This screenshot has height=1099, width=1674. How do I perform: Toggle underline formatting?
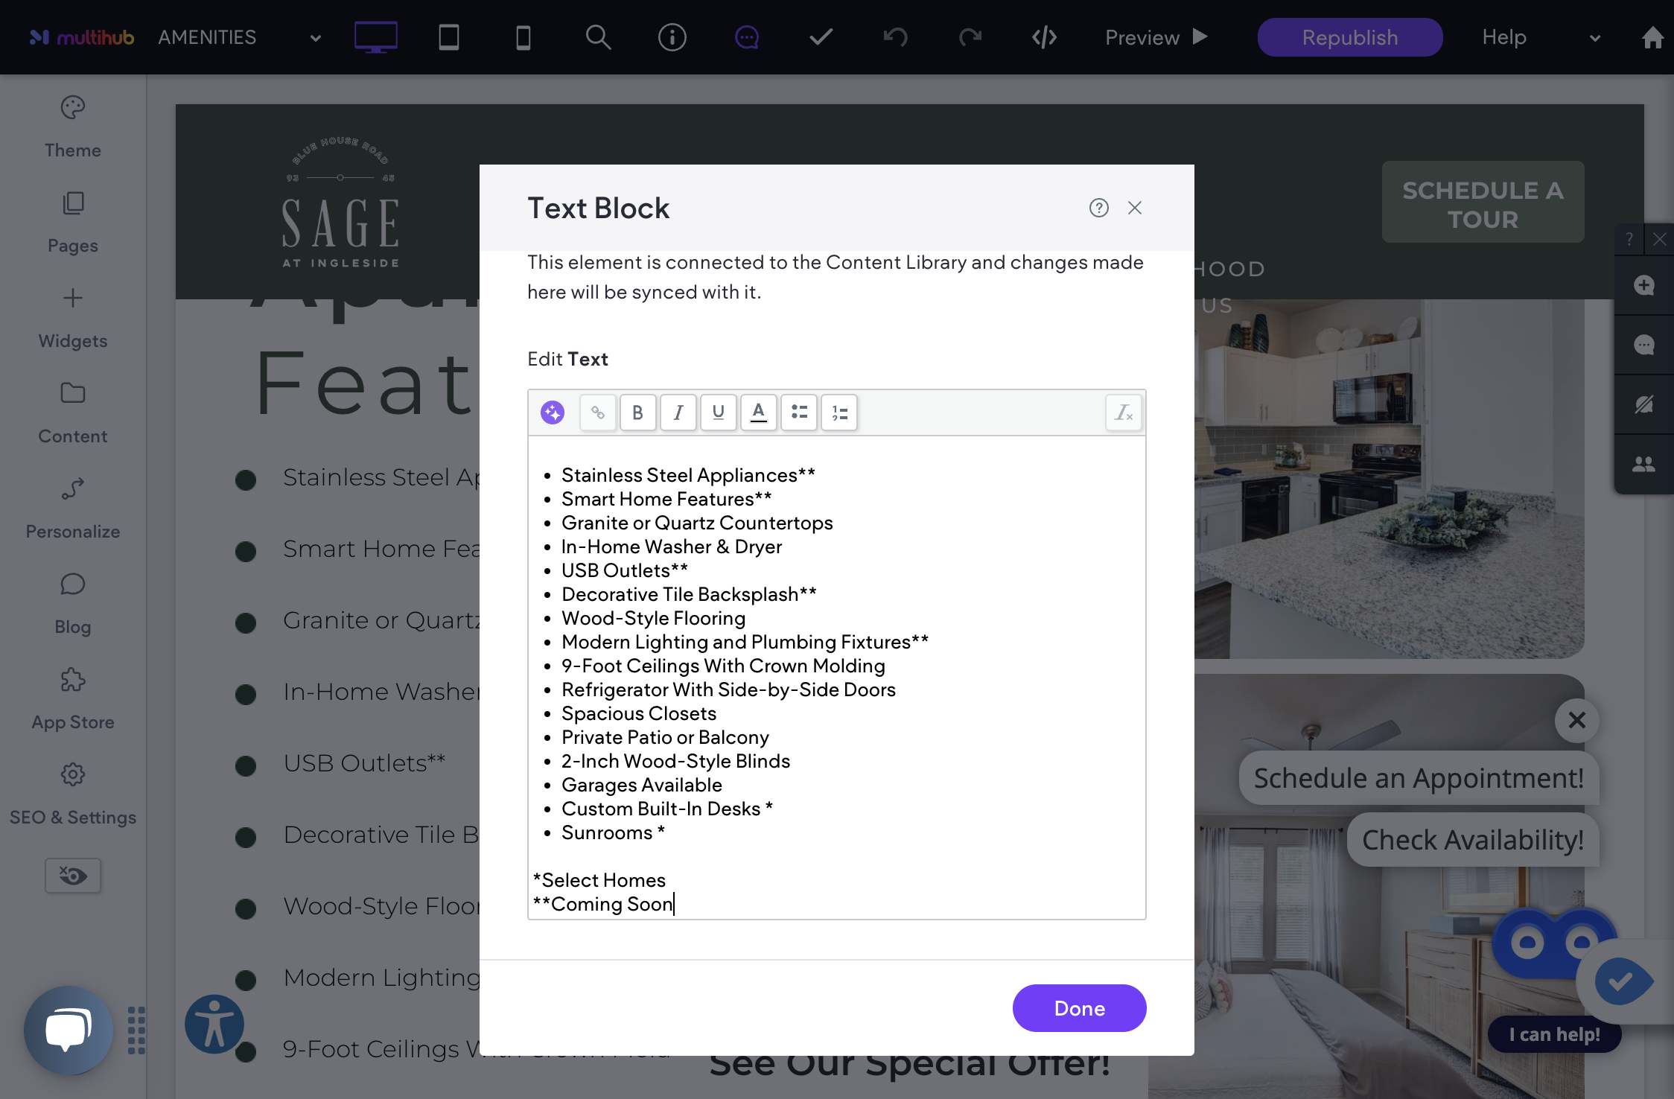point(719,412)
